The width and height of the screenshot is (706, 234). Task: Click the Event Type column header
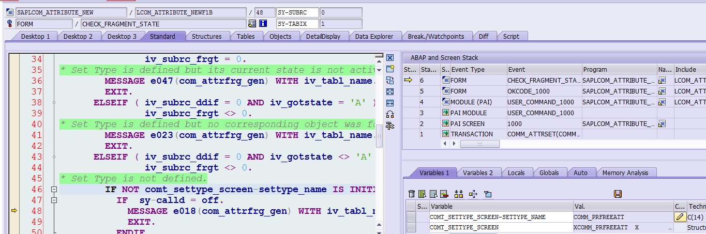pos(478,69)
